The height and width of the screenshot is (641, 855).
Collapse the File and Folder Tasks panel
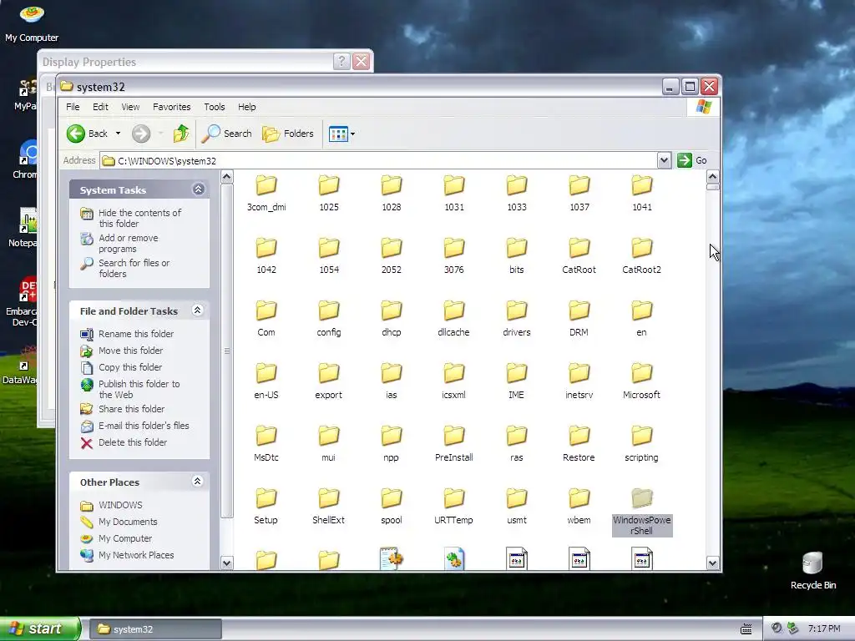(x=198, y=310)
